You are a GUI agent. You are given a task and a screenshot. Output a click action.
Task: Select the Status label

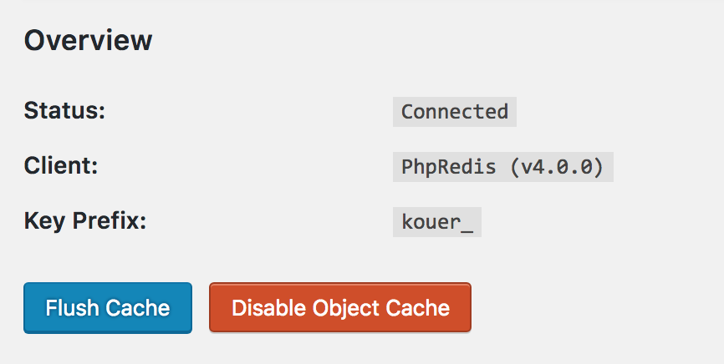pos(64,111)
